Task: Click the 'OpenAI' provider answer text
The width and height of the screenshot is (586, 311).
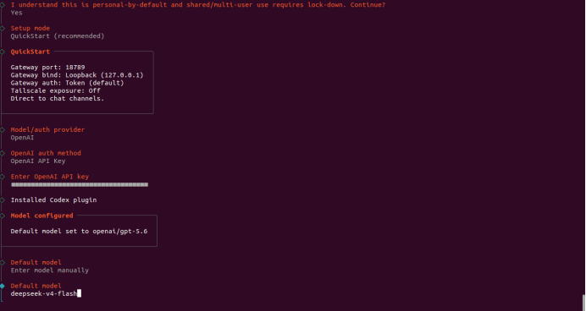Action: pyautogui.click(x=22, y=138)
